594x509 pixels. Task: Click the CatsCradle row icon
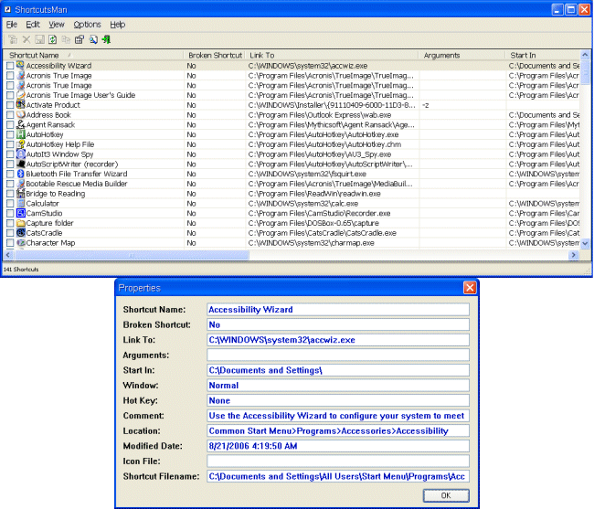[20, 232]
